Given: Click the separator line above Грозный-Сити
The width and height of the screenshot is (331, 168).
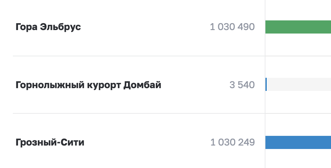Looking at the screenshot, I should [x=139, y=113].
